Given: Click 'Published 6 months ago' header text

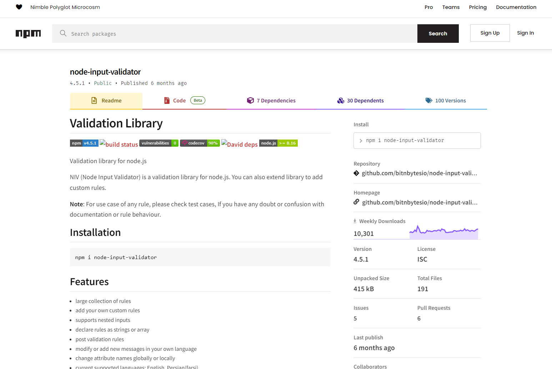Looking at the screenshot, I should 154,83.
